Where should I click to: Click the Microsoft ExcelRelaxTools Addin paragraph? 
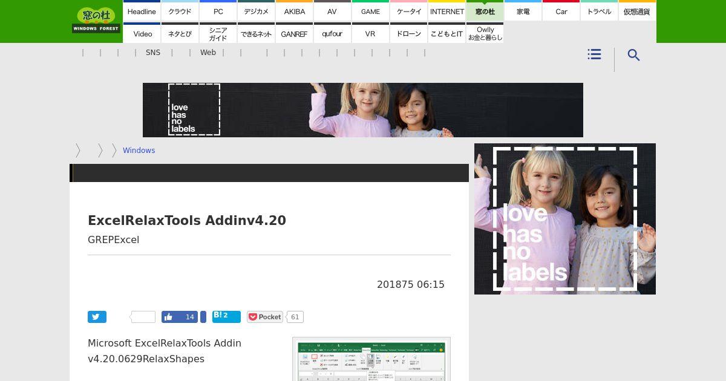165,351
